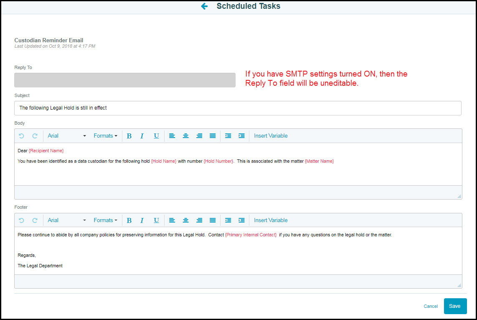Redo in the Footer editor toolbar
The height and width of the screenshot is (320, 477).
point(35,220)
